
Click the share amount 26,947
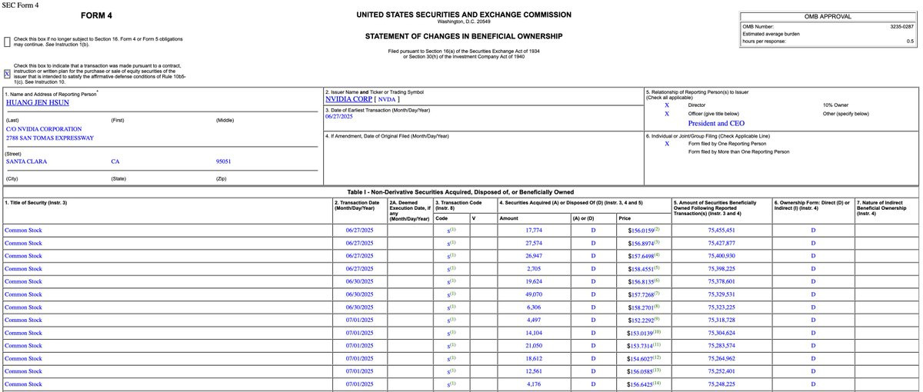(534, 256)
